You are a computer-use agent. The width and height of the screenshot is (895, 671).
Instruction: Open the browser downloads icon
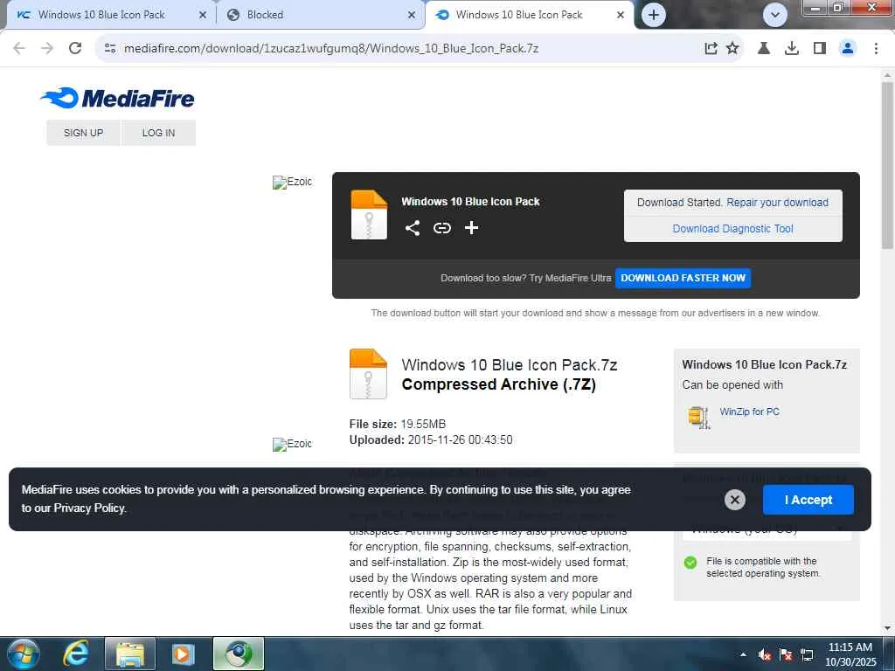click(792, 49)
